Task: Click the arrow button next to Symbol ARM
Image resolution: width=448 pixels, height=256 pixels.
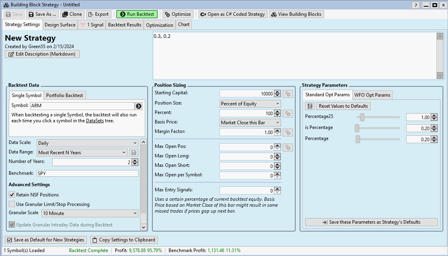Action: [139, 106]
